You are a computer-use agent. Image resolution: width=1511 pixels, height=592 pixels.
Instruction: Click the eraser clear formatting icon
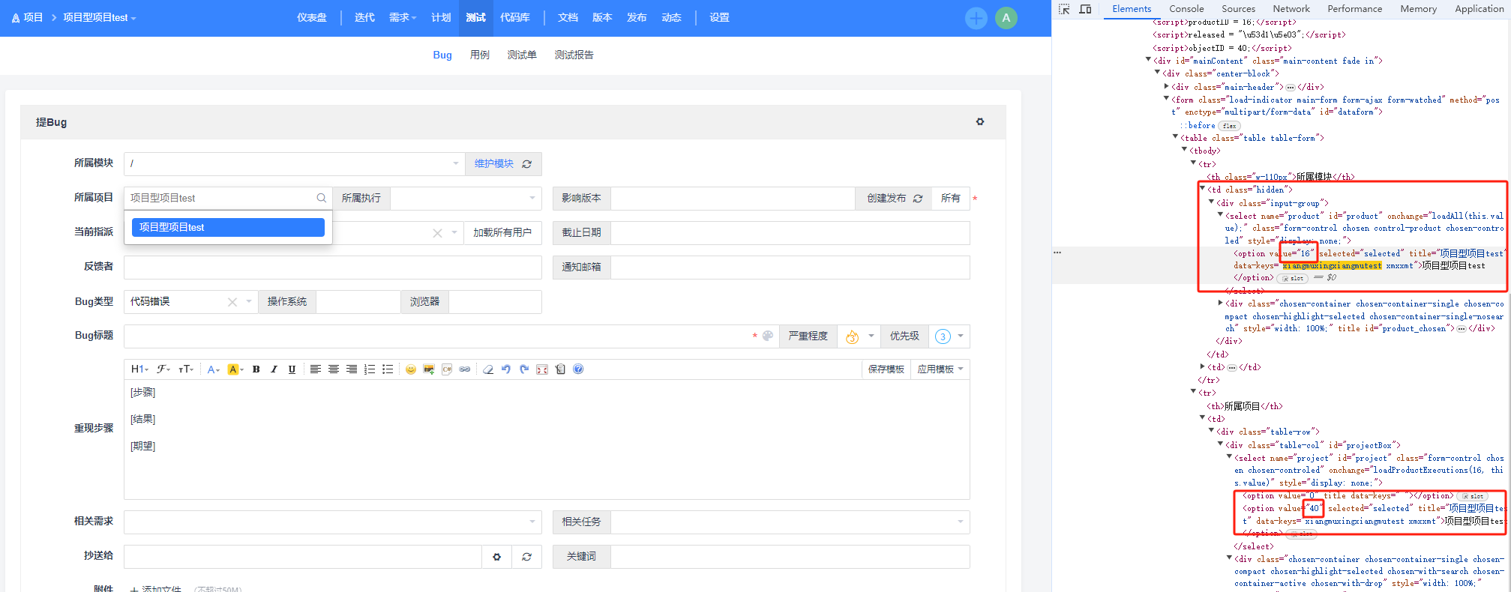click(x=488, y=369)
